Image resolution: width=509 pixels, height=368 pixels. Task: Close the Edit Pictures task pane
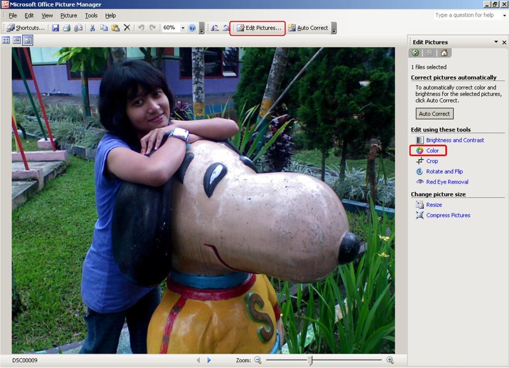(x=504, y=42)
